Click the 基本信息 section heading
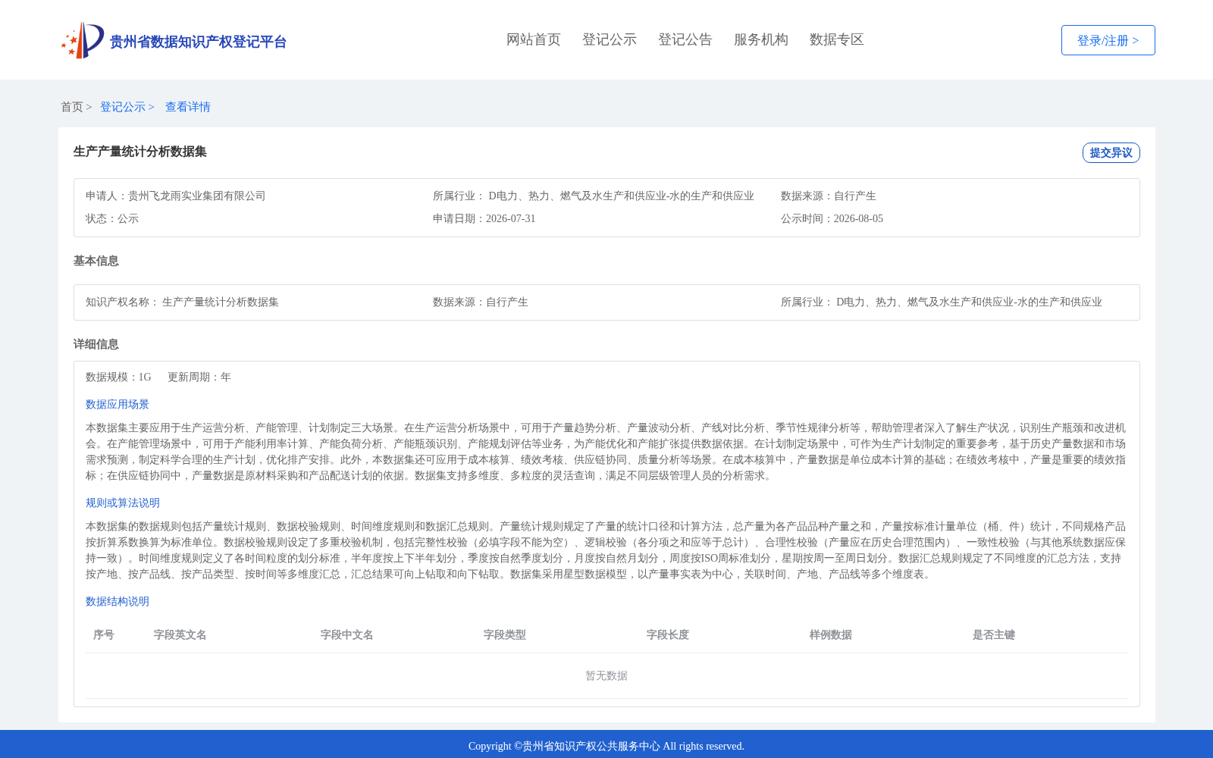This screenshot has height=758, width=1213. pyautogui.click(x=96, y=261)
